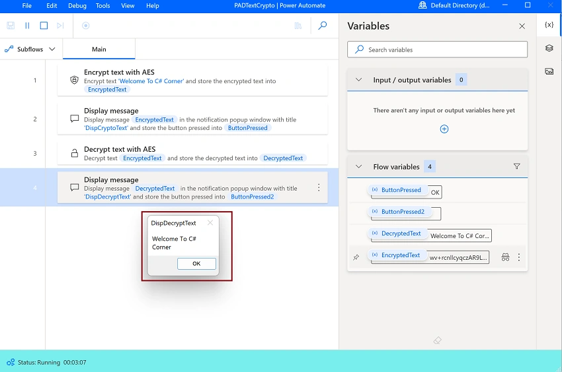Screen dimensions: 562x372
Task: Click the Recorder icon in toolbar
Action: point(86,26)
